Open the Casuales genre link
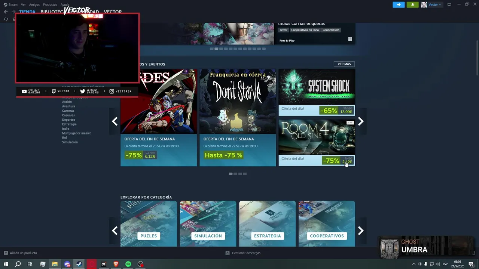This screenshot has height=269, width=479. pyautogui.click(x=68, y=115)
